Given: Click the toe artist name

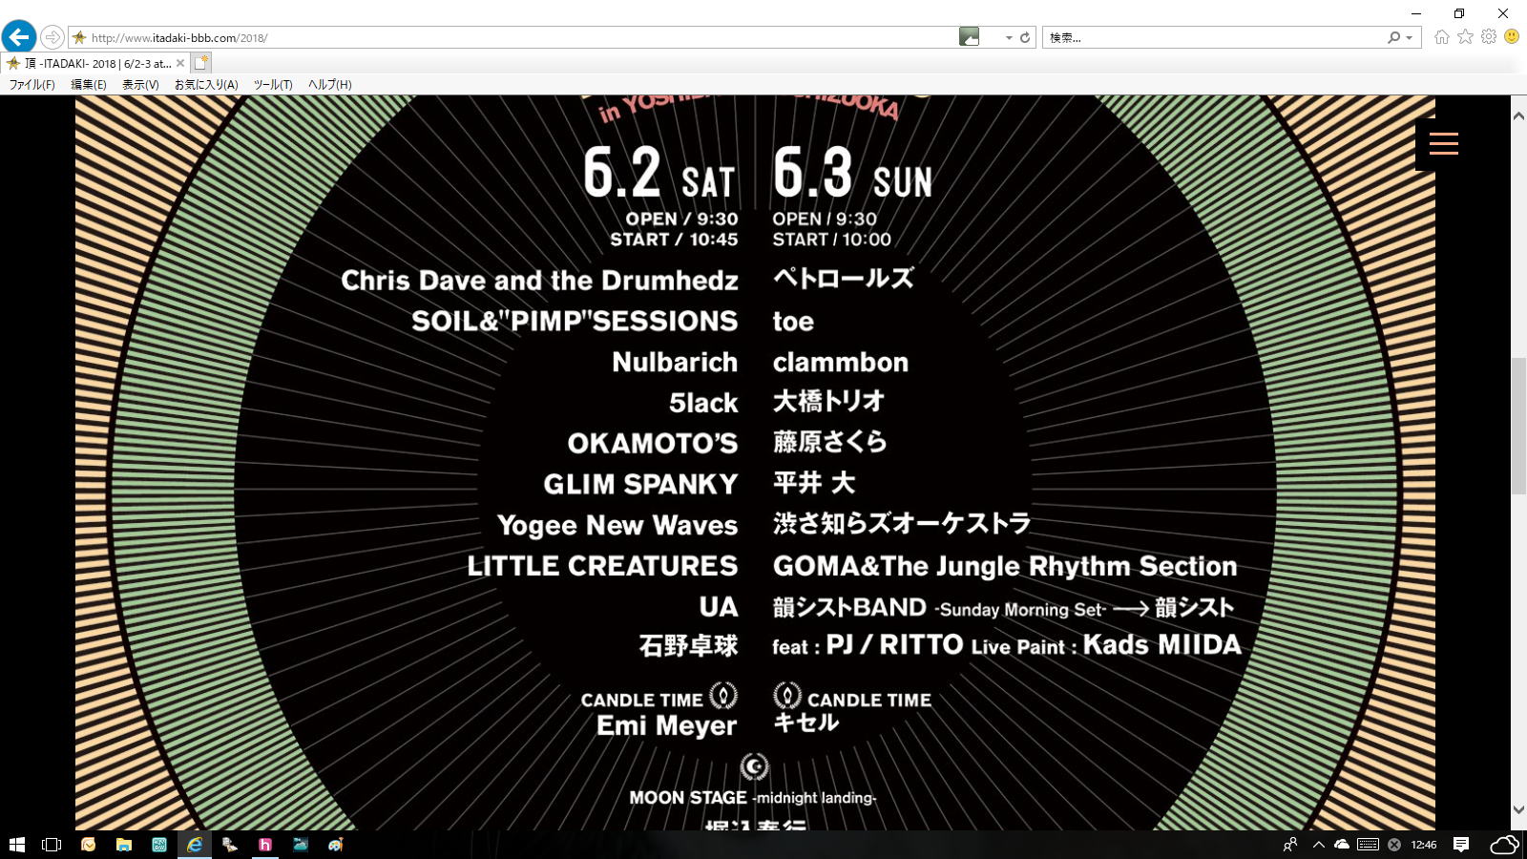Looking at the screenshot, I should tap(793, 322).
